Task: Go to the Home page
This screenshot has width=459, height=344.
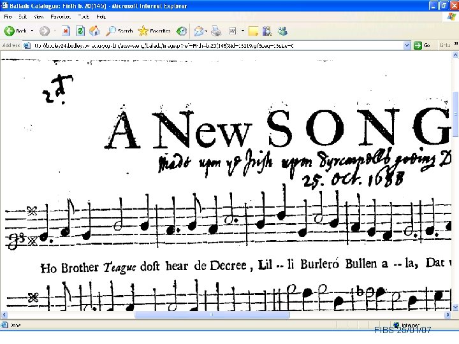Action: [94, 31]
